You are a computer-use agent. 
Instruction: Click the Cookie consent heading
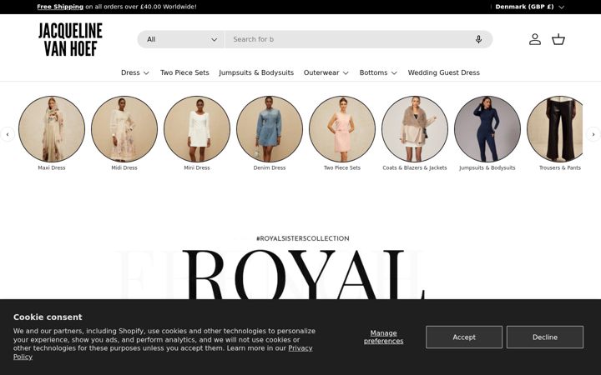click(48, 317)
